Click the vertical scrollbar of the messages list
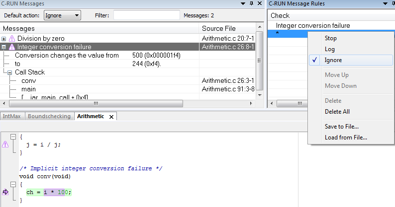Image resolution: width=395 pixels, height=207 pixels. pos(259,65)
